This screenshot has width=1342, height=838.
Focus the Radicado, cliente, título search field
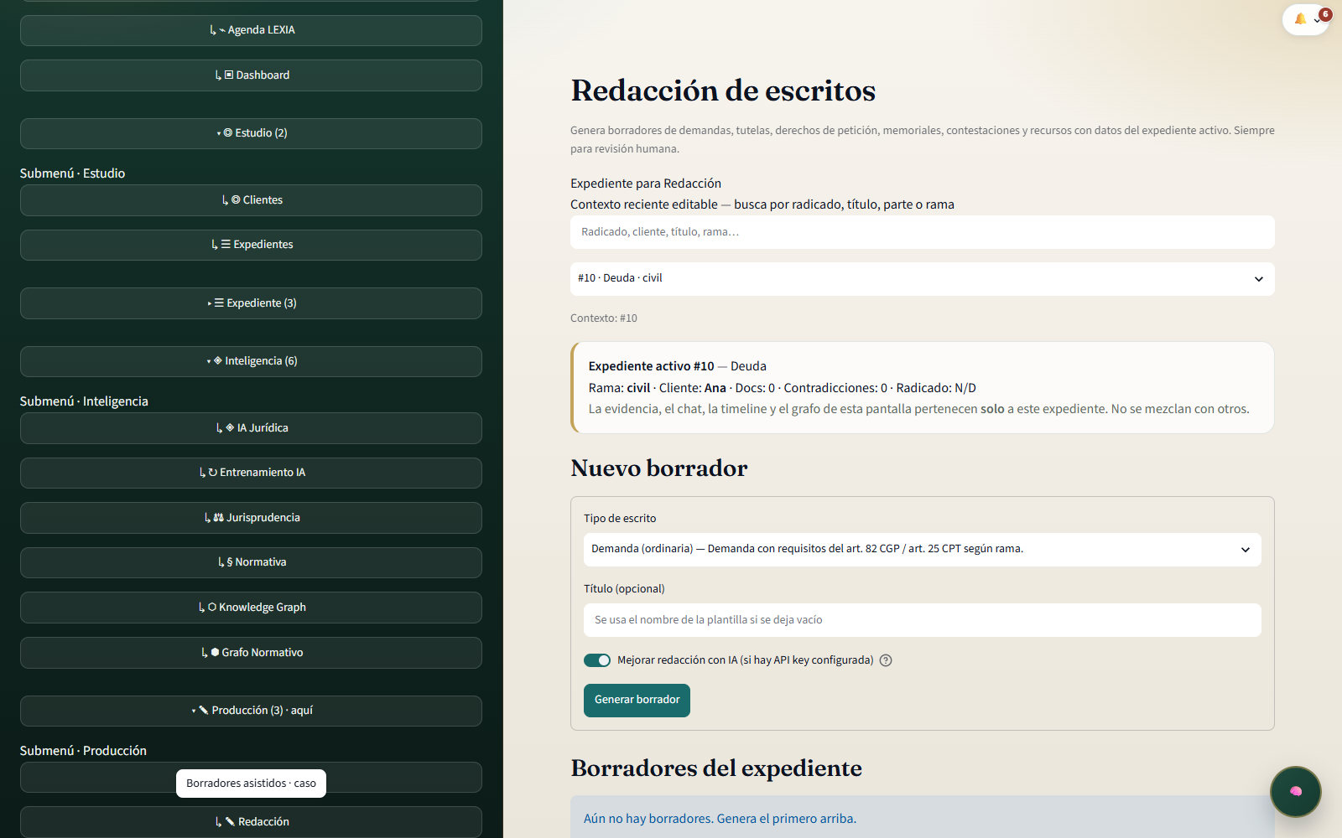point(923,232)
